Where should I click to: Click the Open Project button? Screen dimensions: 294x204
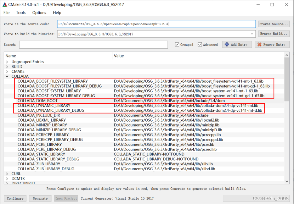pyautogui.click(x=66, y=198)
